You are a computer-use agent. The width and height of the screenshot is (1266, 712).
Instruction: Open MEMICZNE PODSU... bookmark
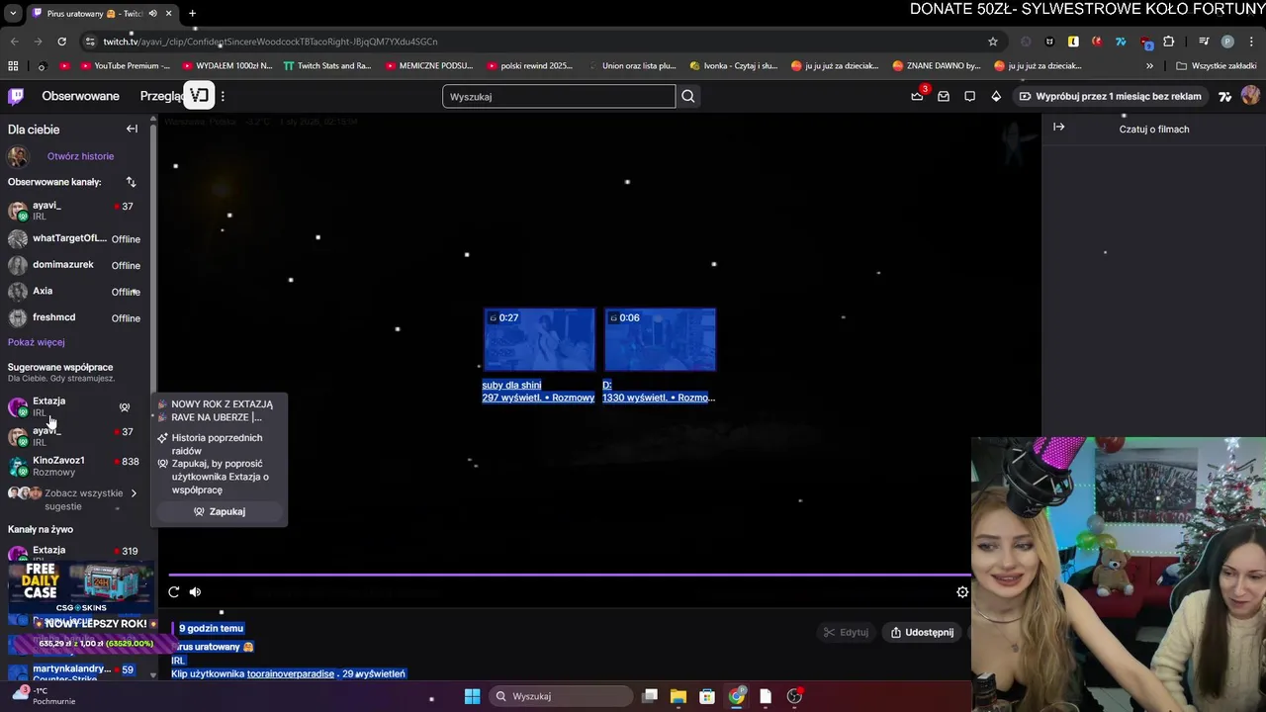[x=429, y=66]
